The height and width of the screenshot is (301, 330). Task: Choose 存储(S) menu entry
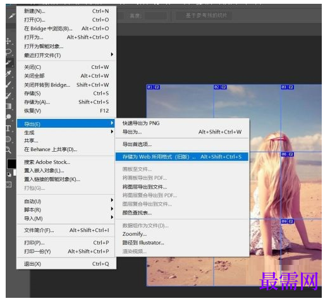(66, 94)
